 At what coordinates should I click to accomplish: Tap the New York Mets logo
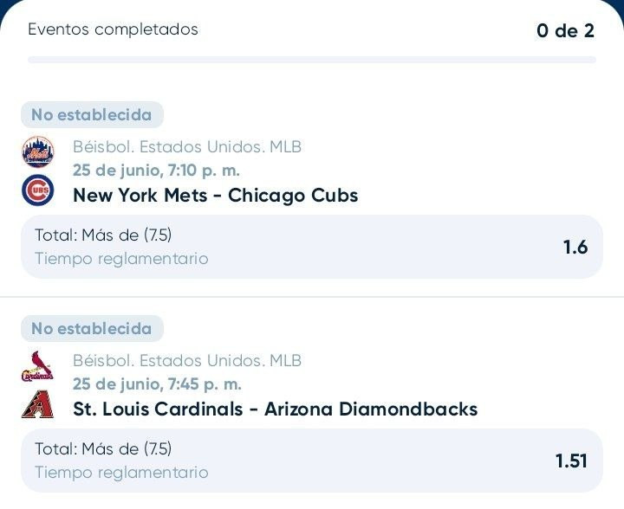[38, 151]
